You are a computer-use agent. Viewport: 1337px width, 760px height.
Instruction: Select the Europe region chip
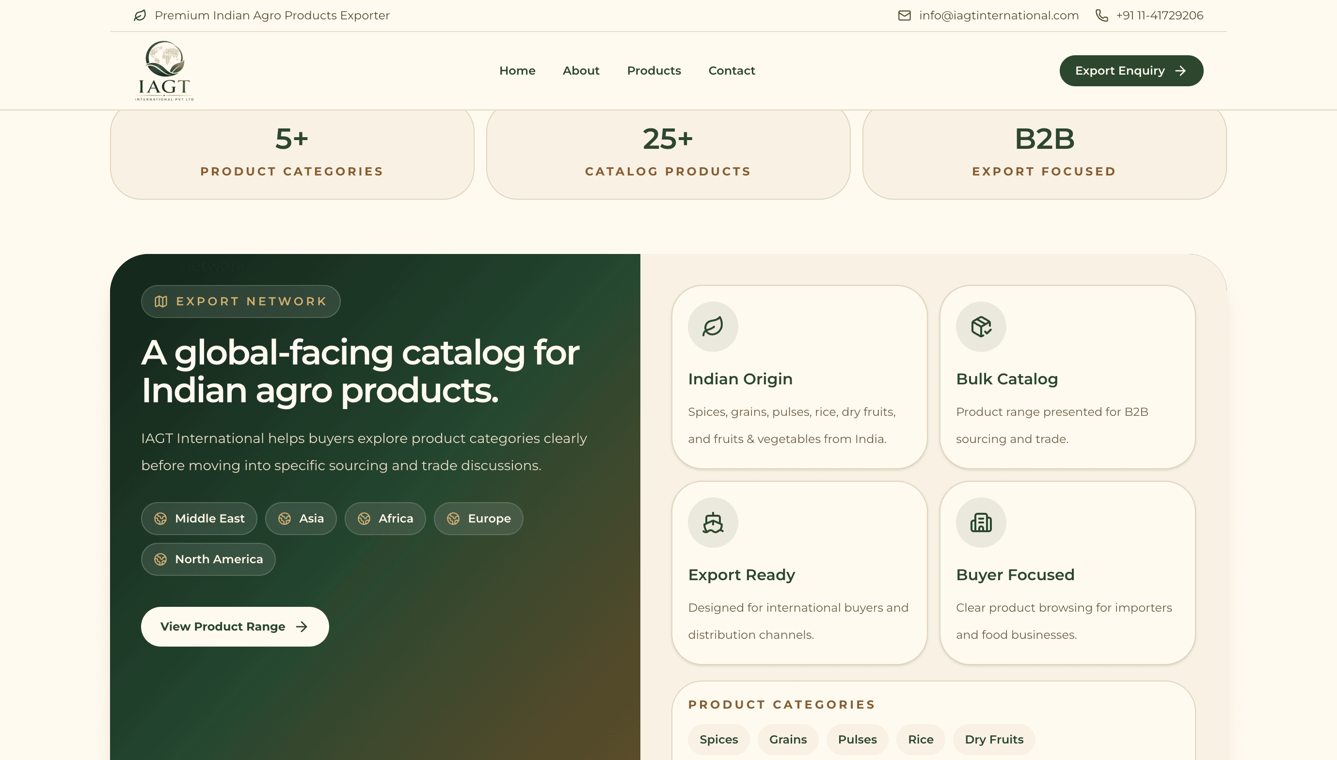click(x=479, y=518)
